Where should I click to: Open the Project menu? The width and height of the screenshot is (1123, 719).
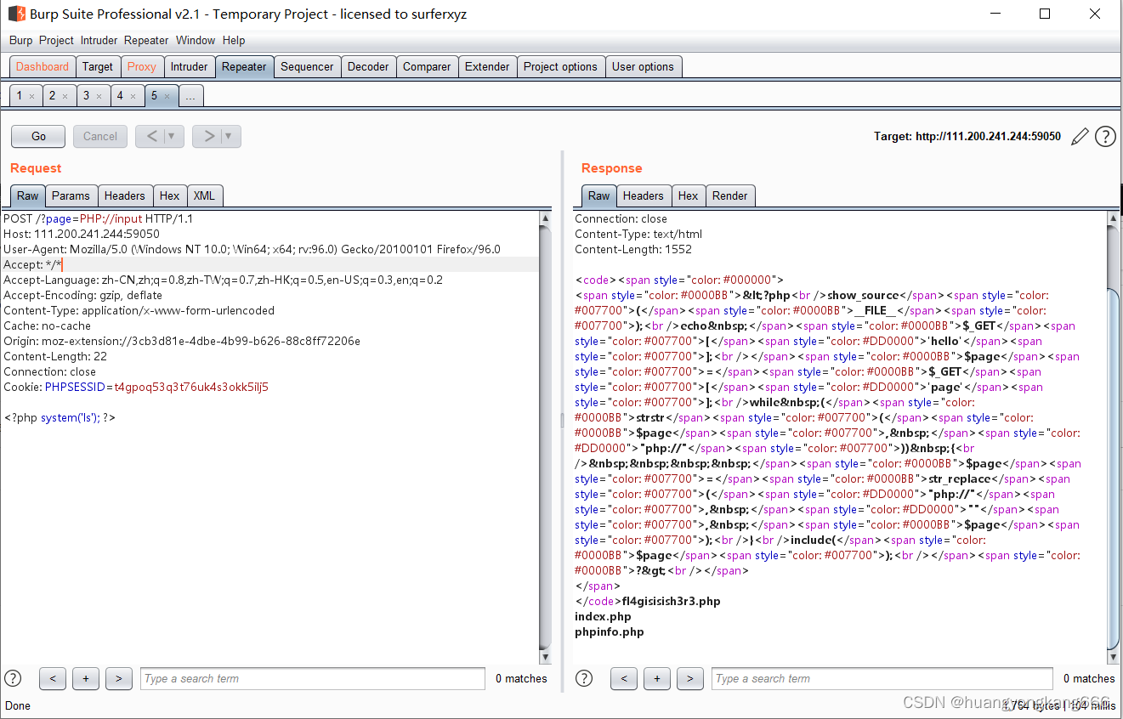pos(56,40)
